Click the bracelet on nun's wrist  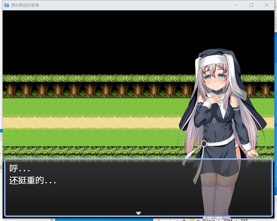click(248, 151)
